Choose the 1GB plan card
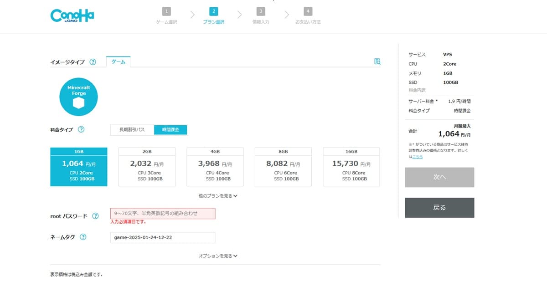Screen dimensions: 547x287 pos(79,167)
